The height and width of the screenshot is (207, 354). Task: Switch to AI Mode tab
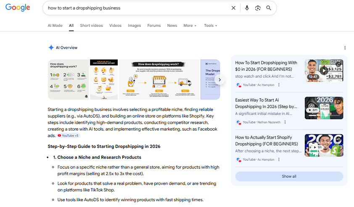point(55,26)
